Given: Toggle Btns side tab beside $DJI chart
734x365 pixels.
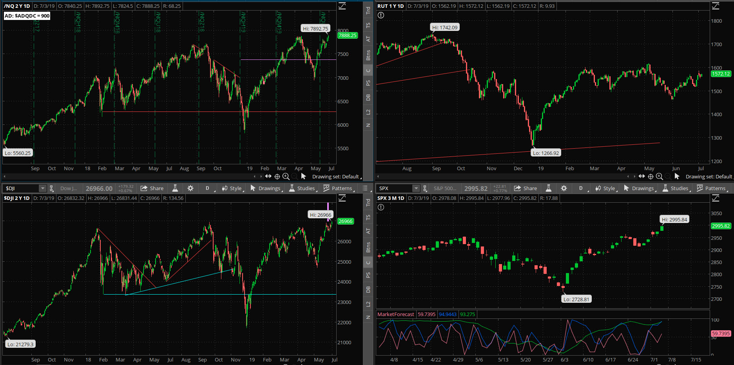Looking at the screenshot, I should 368,247.
